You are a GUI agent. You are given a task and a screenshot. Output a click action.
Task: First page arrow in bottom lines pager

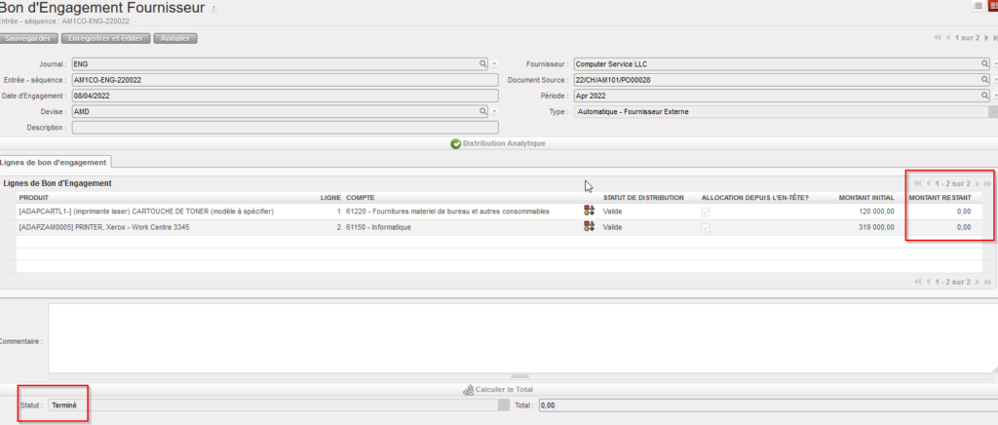pos(918,282)
